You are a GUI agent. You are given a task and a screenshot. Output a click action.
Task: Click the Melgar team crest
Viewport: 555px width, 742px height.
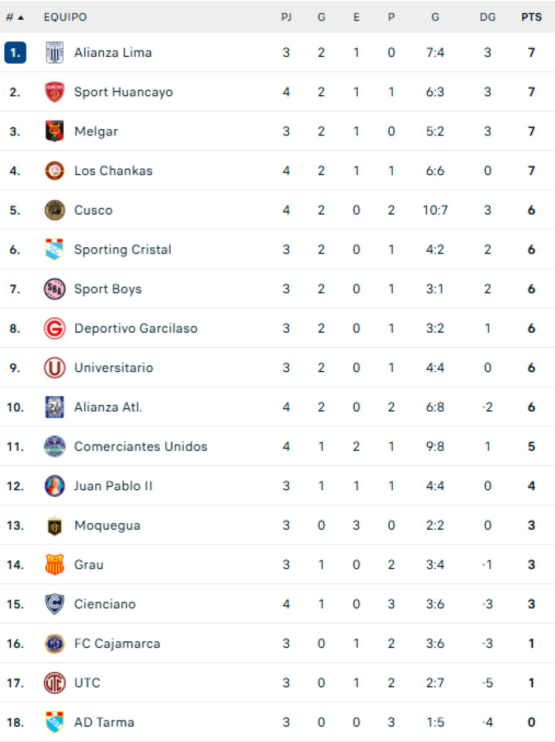(x=54, y=131)
